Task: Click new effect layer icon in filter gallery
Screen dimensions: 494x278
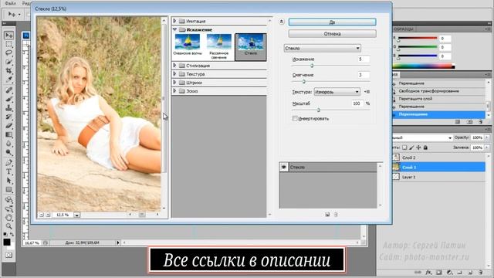Action: (327, 215)
